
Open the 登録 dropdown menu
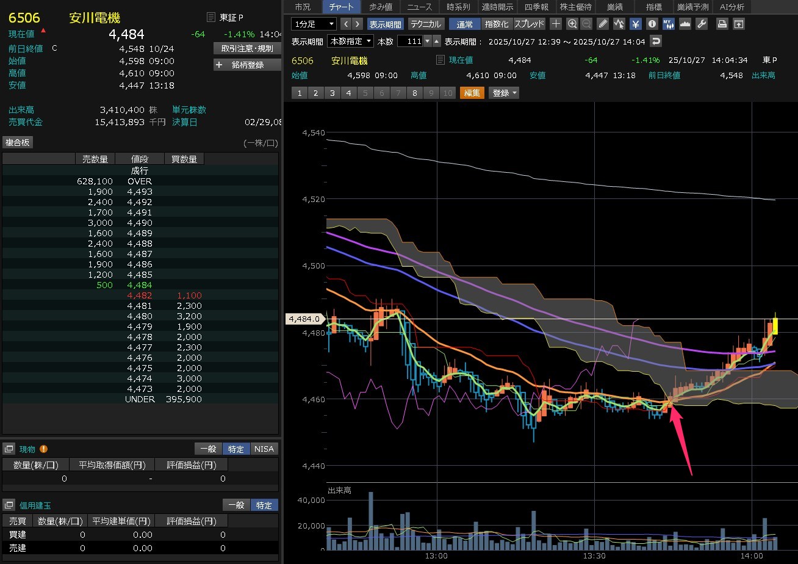click(x=504, y=93)
